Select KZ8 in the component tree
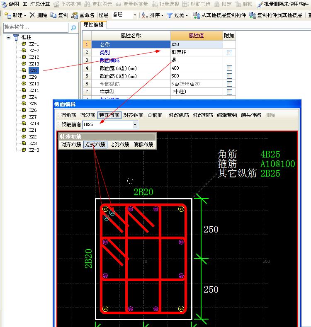Screen dimensions: 311x327 point(33,70)
